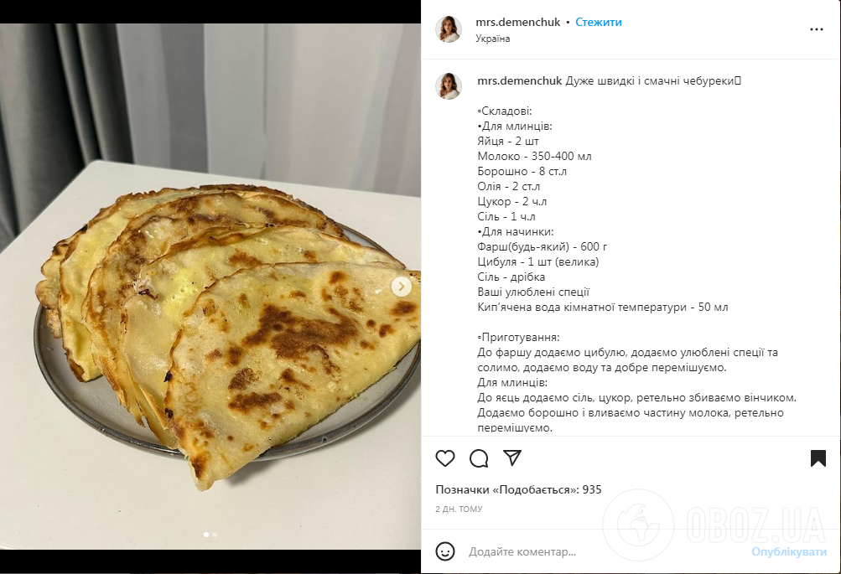Open mrs.demenchuk profile from header username
The height and width of the screenshot is (574, 841).
tap(517, 22)
